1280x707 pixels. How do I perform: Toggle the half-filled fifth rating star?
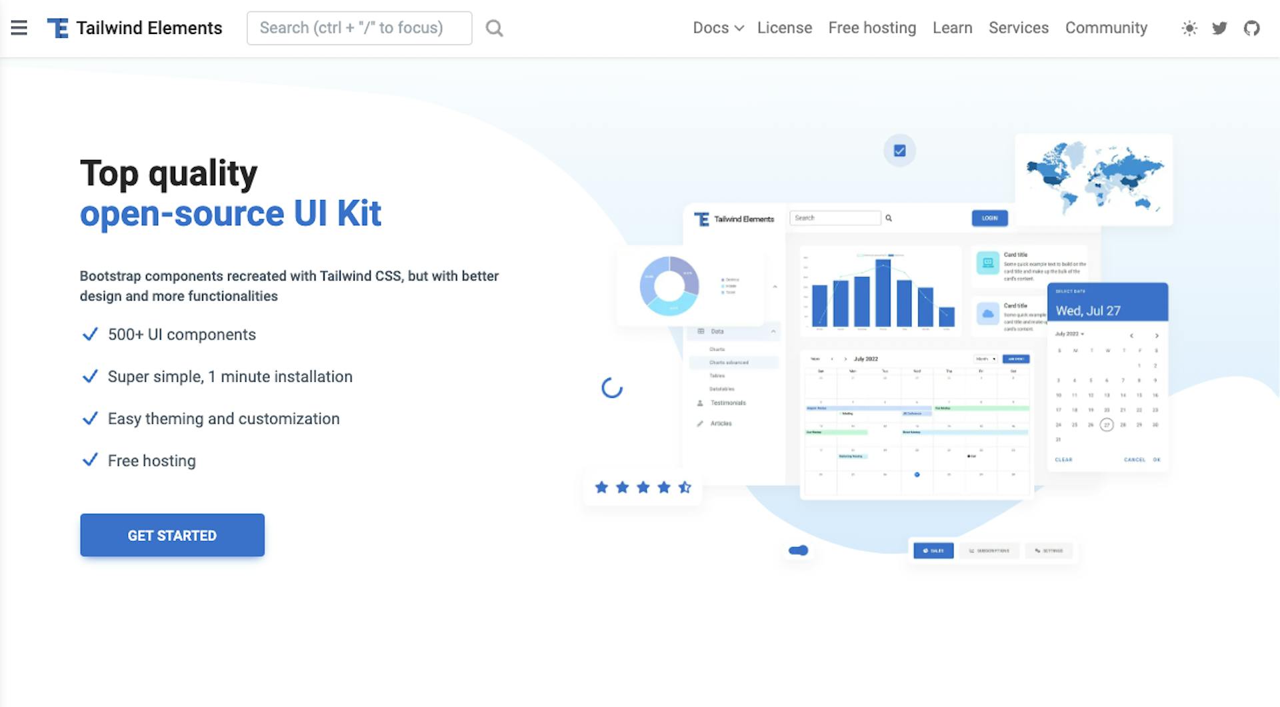click(685, 487)
